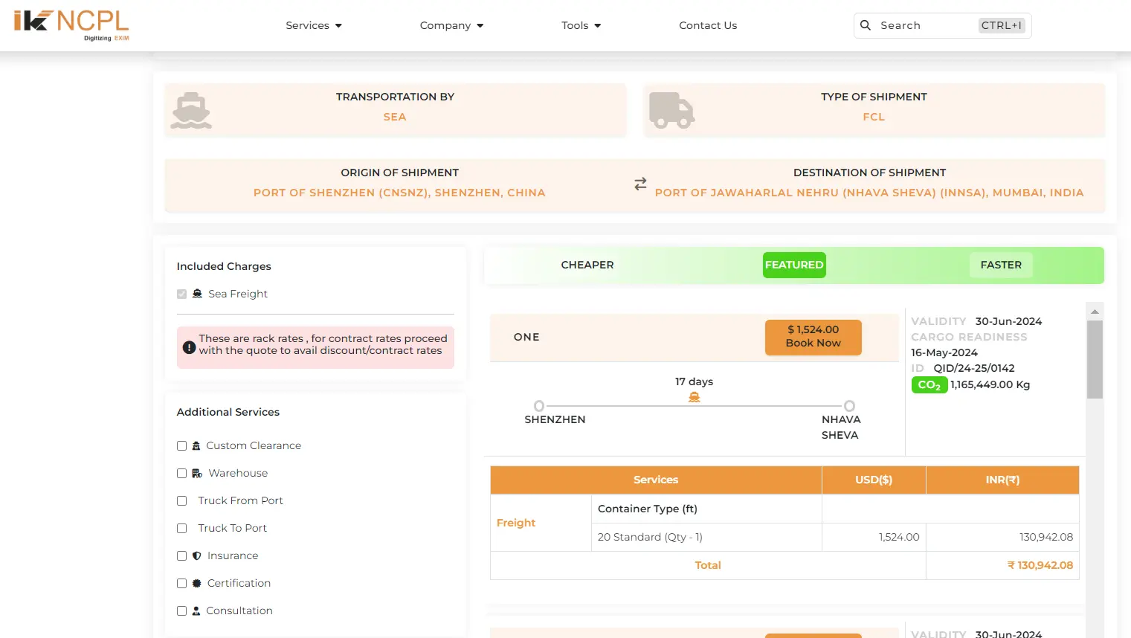Image resolution: width=1131 pixels, height=638 pixels.
Task: Click the ship icon on the route line
Action: click(695, 398)
